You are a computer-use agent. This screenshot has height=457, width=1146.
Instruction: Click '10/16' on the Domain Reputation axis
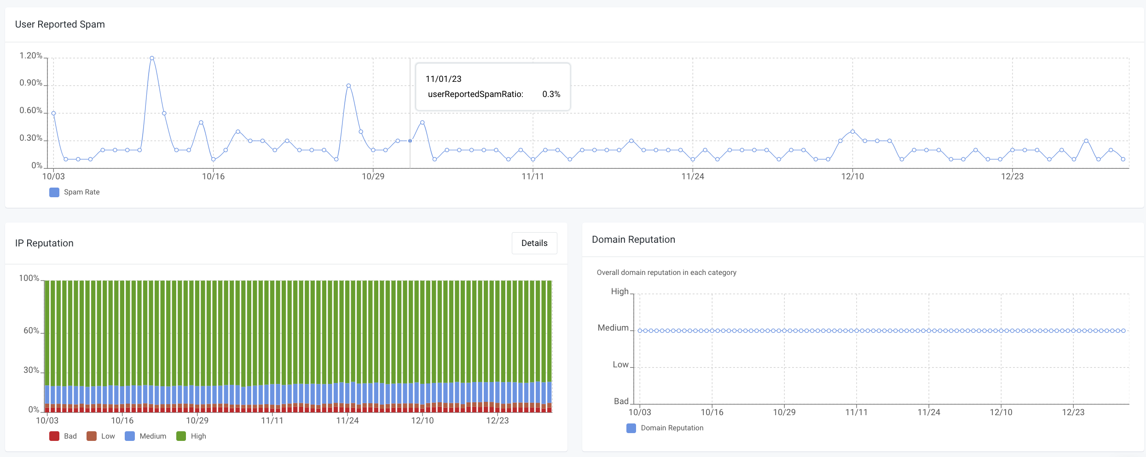point(712,412)
